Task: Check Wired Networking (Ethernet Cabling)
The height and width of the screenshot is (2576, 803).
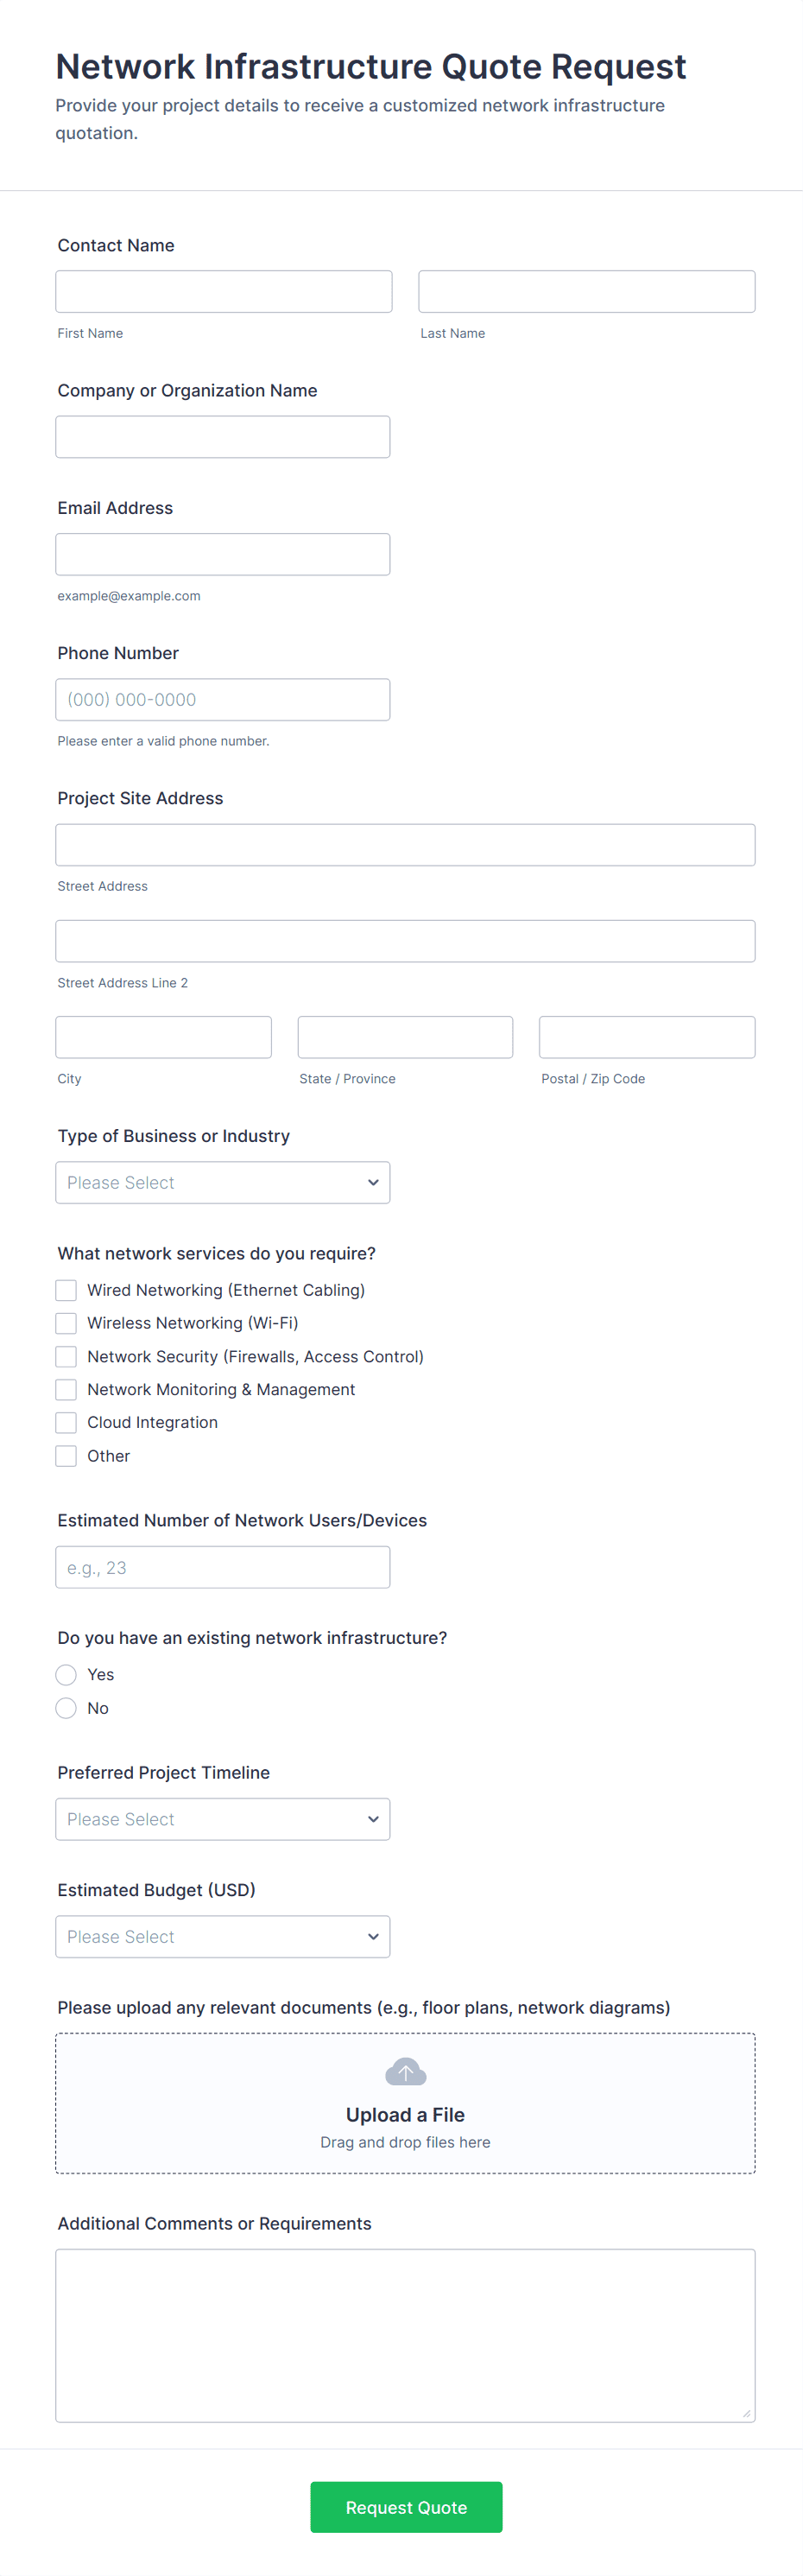Action: [x=66, y=1290]
